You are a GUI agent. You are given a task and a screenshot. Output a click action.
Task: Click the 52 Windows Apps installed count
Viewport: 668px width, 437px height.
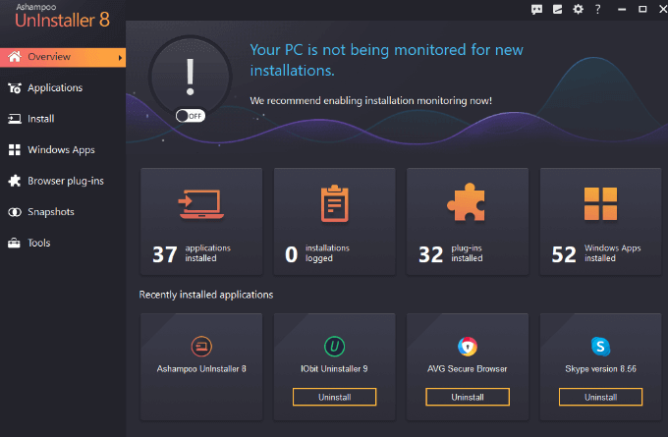pos(564,254)
